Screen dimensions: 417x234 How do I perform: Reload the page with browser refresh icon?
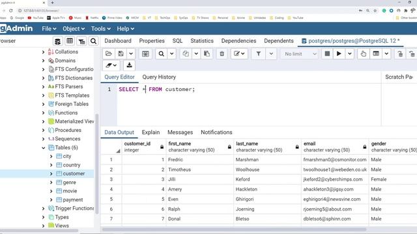11,10
